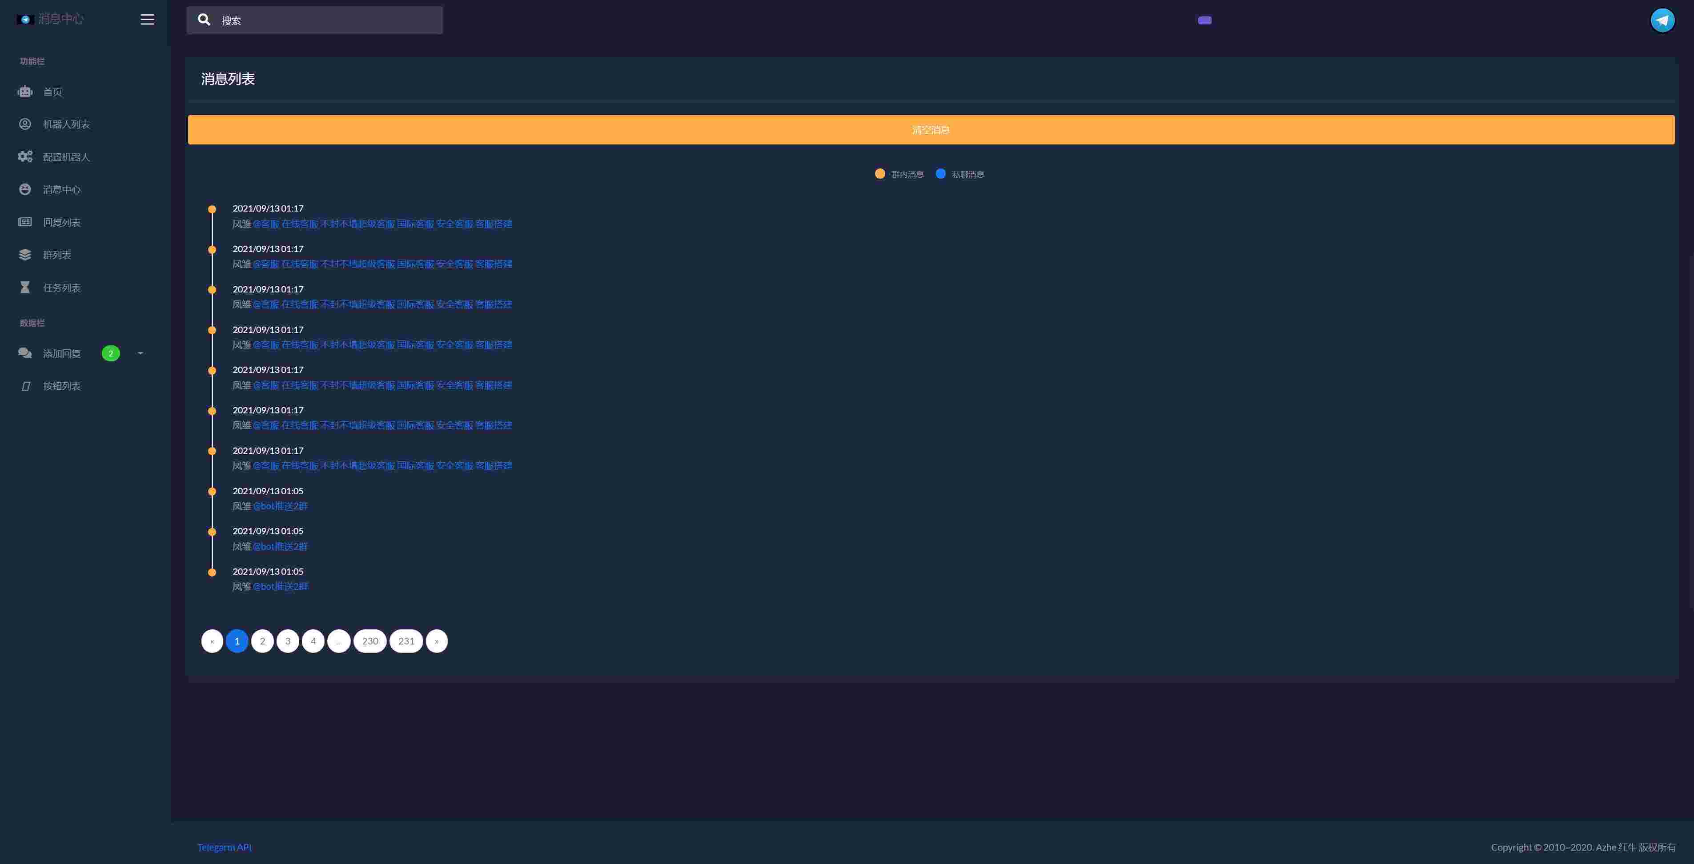Viewport: 1694px width, 864px height.
Task: Open the Telegram icon at top right
Action: pyautogui.click(x=1662, y=20)
